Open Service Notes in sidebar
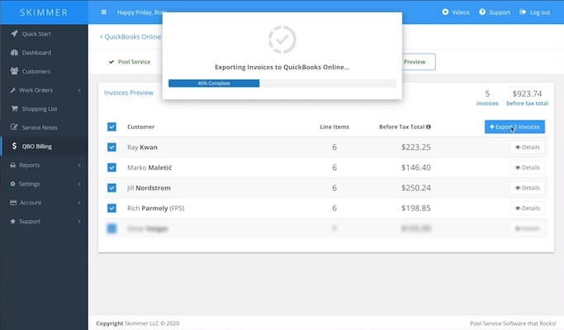564x330 pixels. [44, 127]
